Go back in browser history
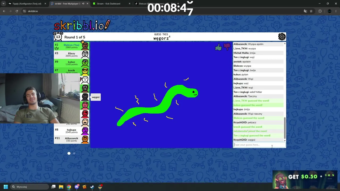 coord(4,11)
